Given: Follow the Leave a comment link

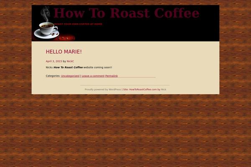Looking at the screenshot, I should click(x=93, y=76).
